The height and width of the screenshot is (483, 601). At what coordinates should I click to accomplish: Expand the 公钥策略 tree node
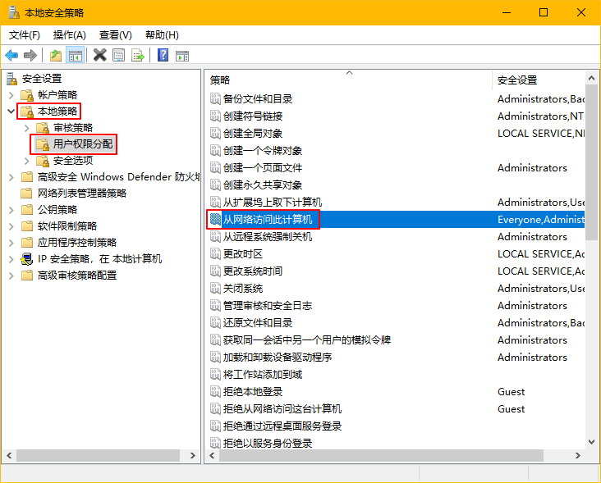coord(11,210)
